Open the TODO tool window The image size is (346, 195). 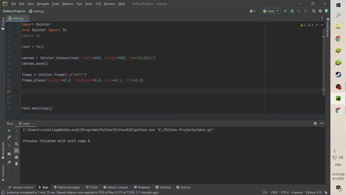pos(91,187)
